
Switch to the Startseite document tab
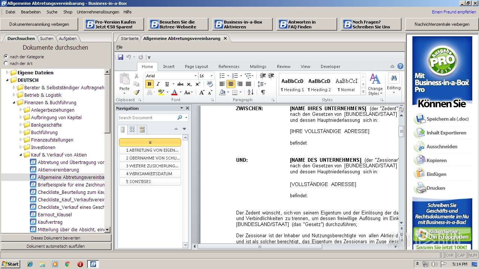click(129, 38)
